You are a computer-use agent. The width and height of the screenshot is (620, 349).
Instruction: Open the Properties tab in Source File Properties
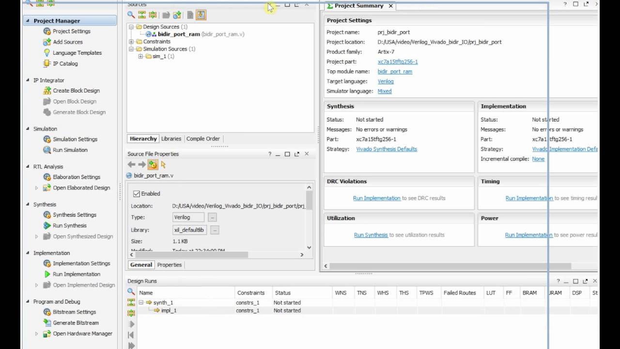tap(170, 265)
